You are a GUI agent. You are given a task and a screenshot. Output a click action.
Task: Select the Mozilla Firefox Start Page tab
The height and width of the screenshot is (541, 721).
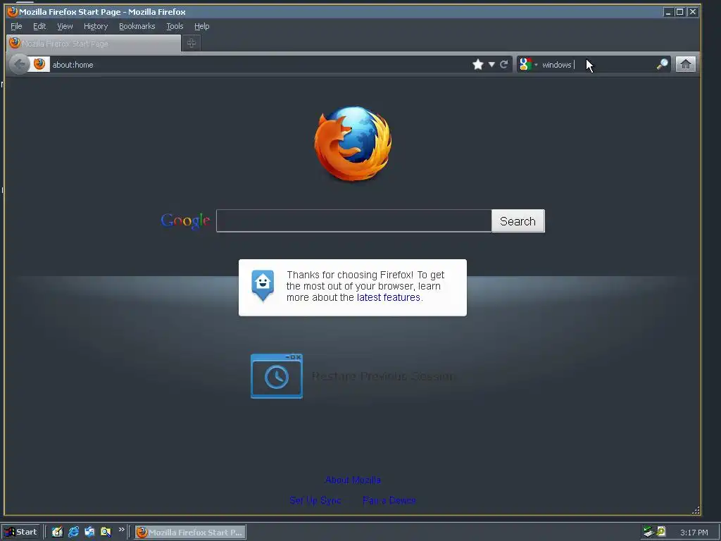point(94,43)
